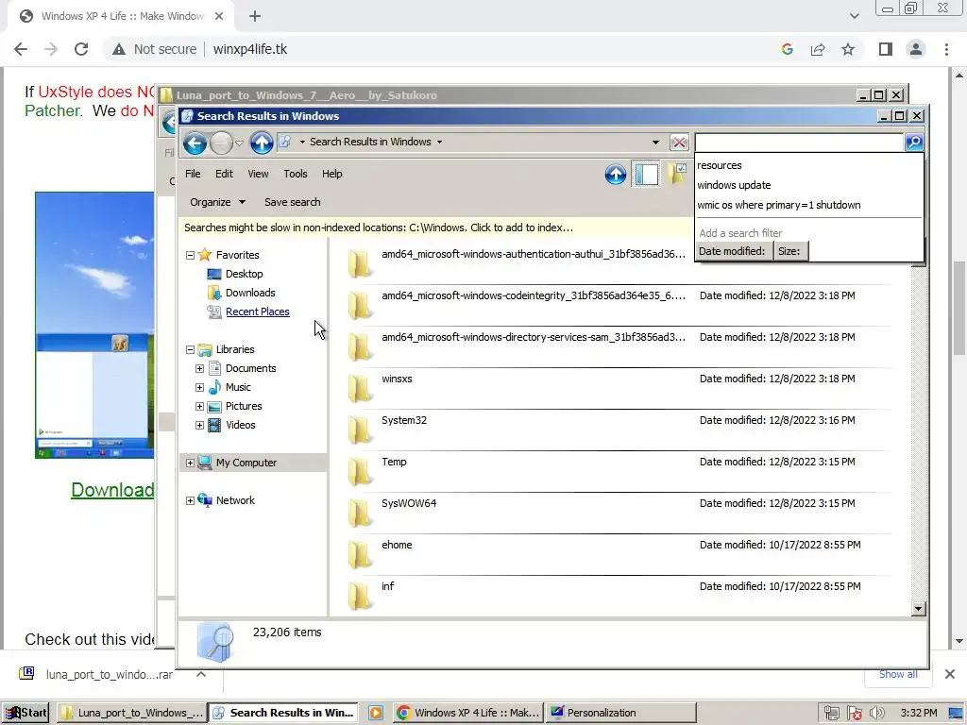Viewport: 967px width, 725px height.
Task: Open recent pages dropdown arrow
Action: click(x=239, y=143)
